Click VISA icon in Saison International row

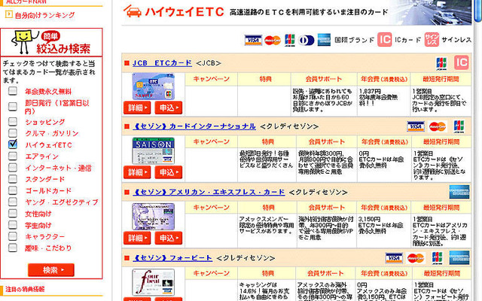click(416, 126)
